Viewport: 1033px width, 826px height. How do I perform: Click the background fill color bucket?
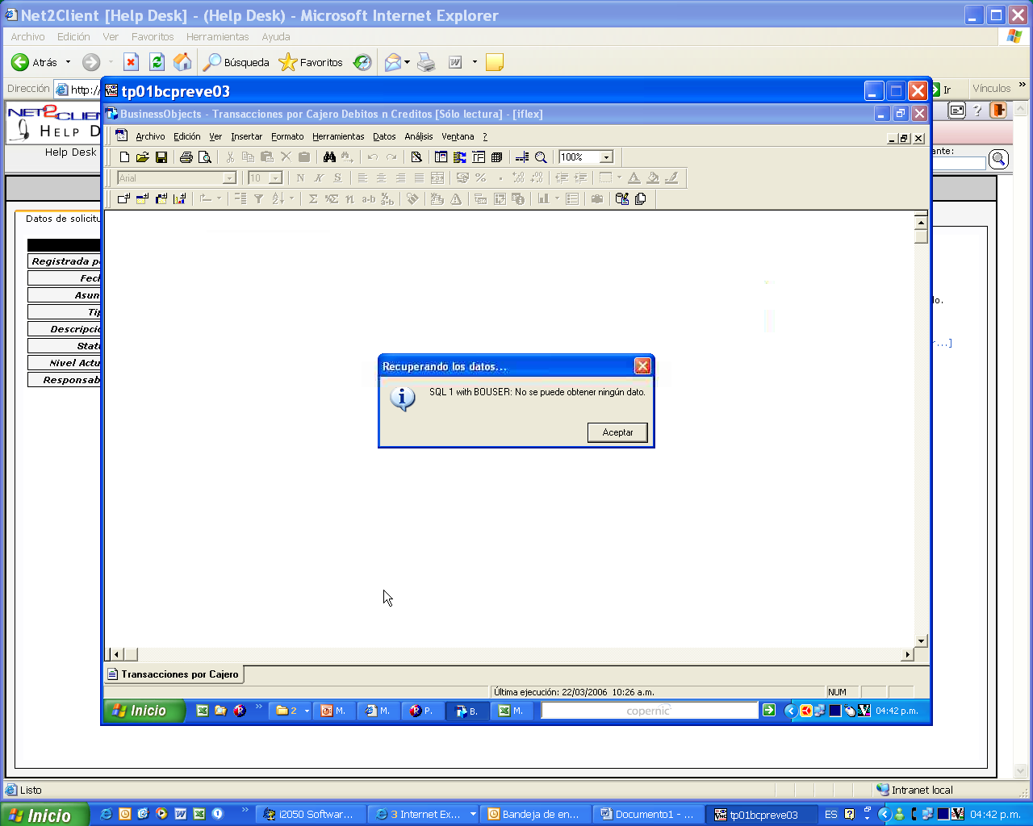pyautogui.click(x=653, y=178)
